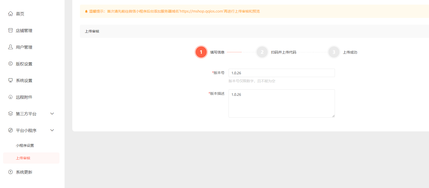The image size is (429, 188).
Task: Collapse the 平台小程序 submenu chevron
Action: click(x=52, y=130)
